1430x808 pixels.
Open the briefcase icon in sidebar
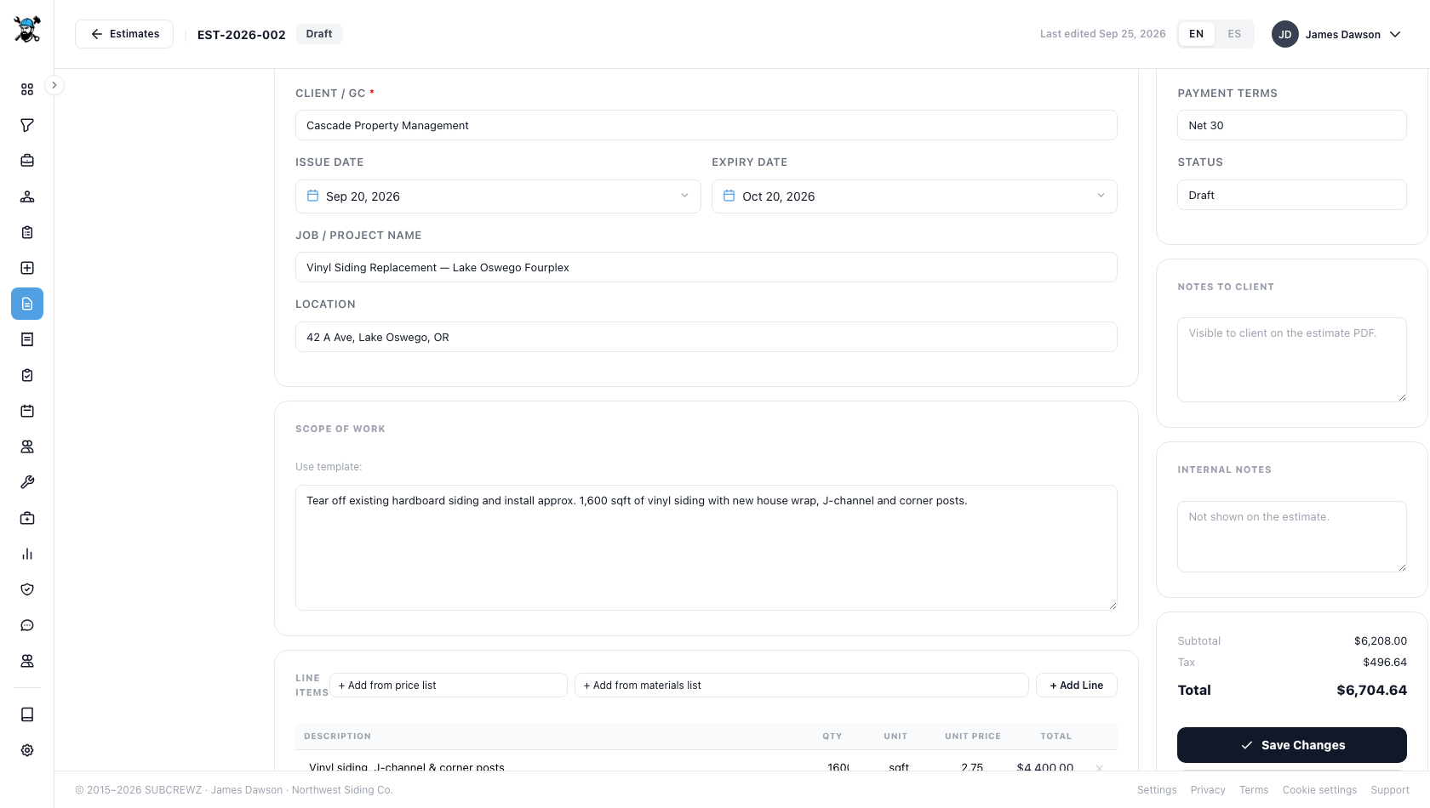point(27,161)
